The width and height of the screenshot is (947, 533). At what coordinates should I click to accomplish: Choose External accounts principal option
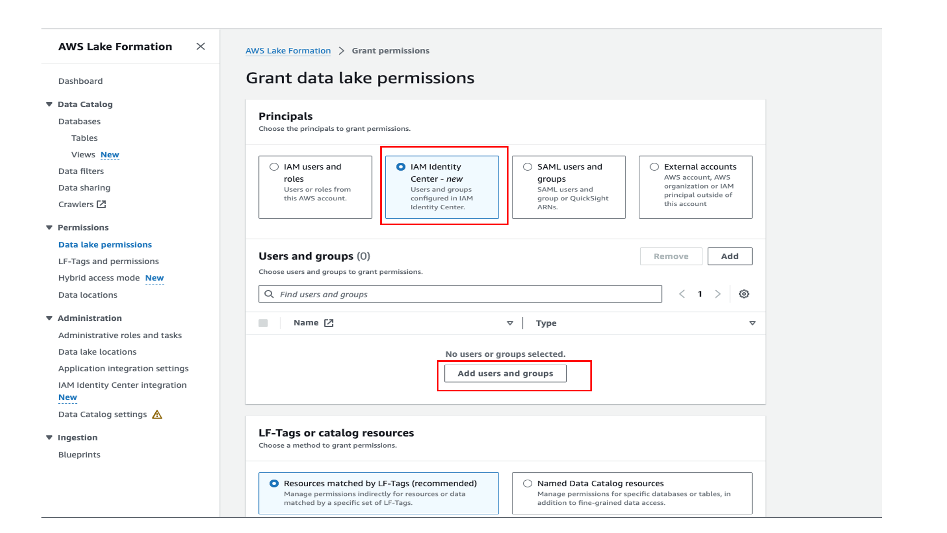click(654, 167)
